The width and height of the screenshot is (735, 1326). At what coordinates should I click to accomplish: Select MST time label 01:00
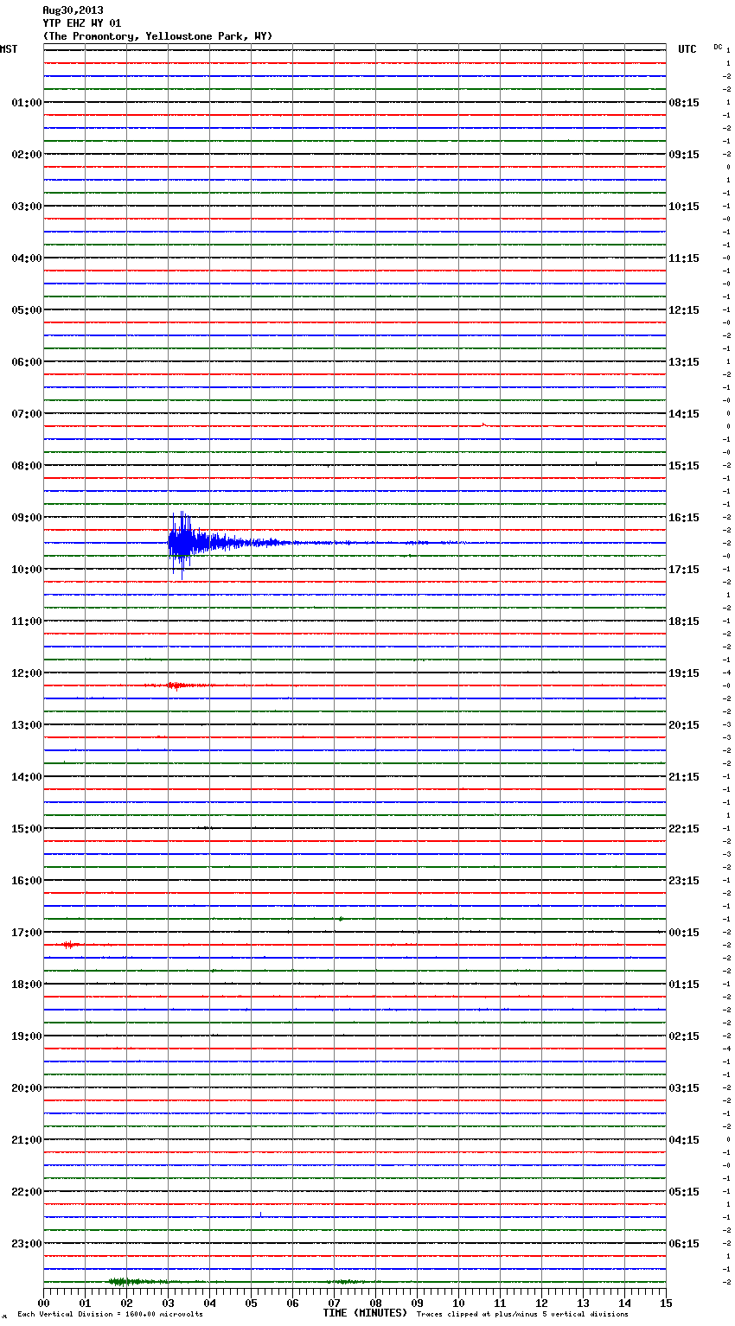click(27, 103)
